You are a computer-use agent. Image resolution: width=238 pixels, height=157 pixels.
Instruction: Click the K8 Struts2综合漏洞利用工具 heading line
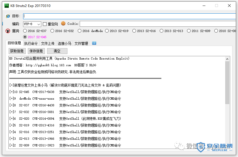69,58
